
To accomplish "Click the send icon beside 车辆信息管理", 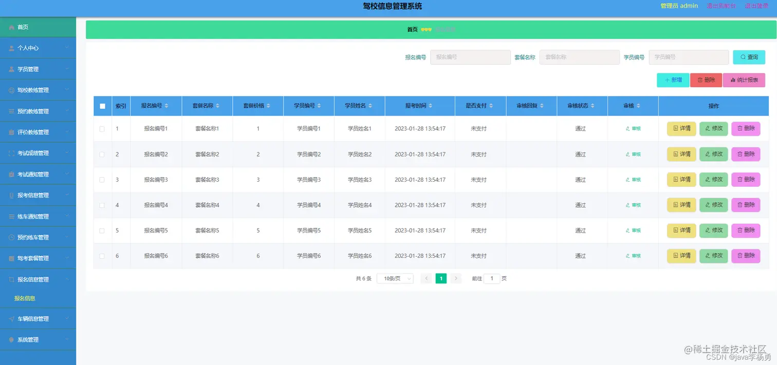I will [x=11, y=319].
